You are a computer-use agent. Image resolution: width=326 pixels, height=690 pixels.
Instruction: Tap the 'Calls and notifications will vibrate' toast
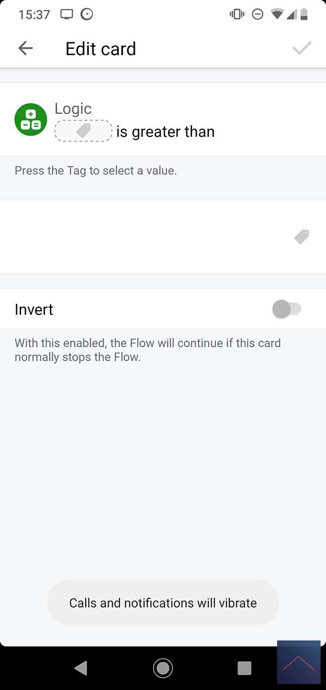163,603
